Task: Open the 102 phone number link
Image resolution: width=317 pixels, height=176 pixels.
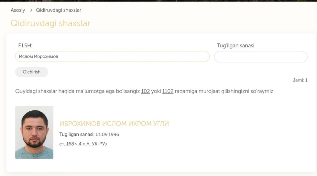Action: tap(145, 91)
